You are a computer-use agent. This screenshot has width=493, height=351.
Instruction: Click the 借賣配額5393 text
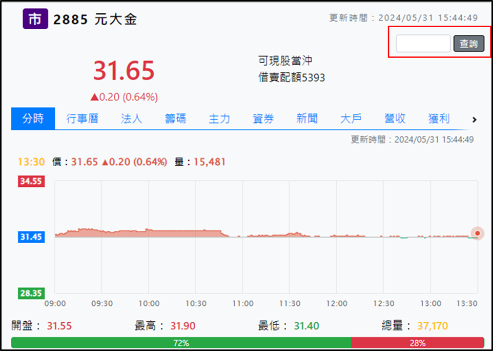[292, 77]
